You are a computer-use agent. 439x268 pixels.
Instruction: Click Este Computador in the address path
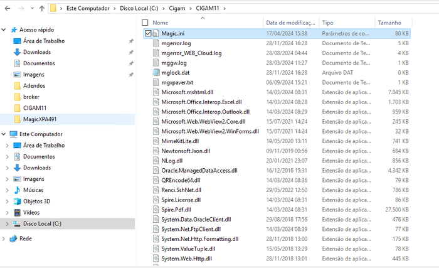tap(88, 8)
